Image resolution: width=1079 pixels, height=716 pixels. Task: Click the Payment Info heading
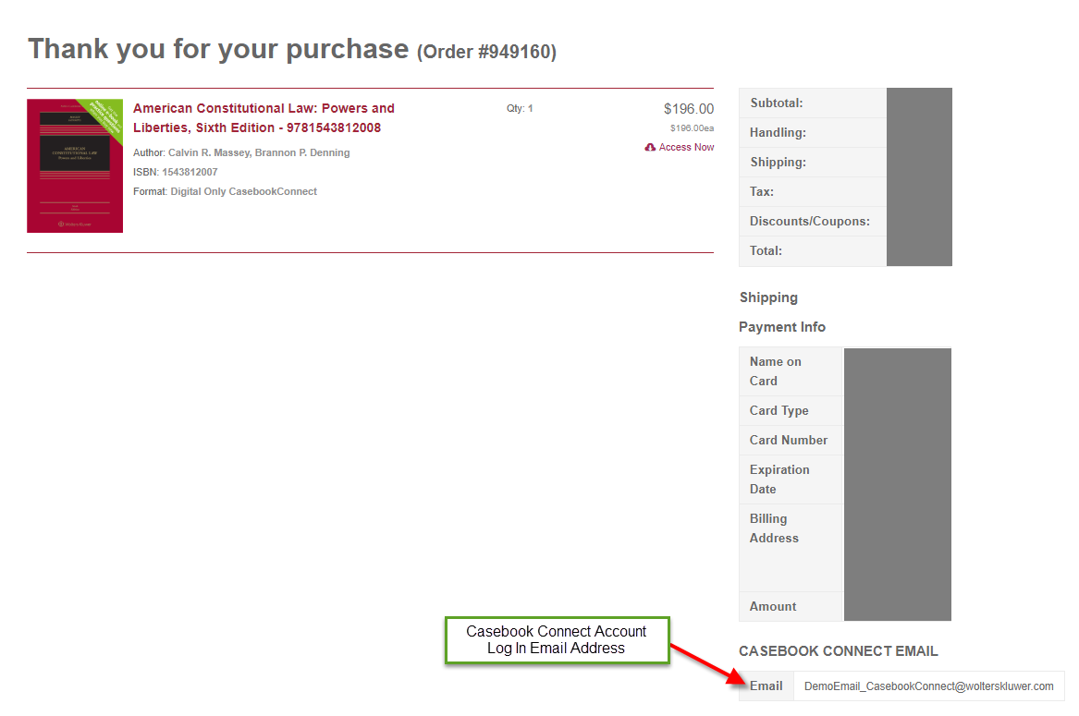point(782,327)
